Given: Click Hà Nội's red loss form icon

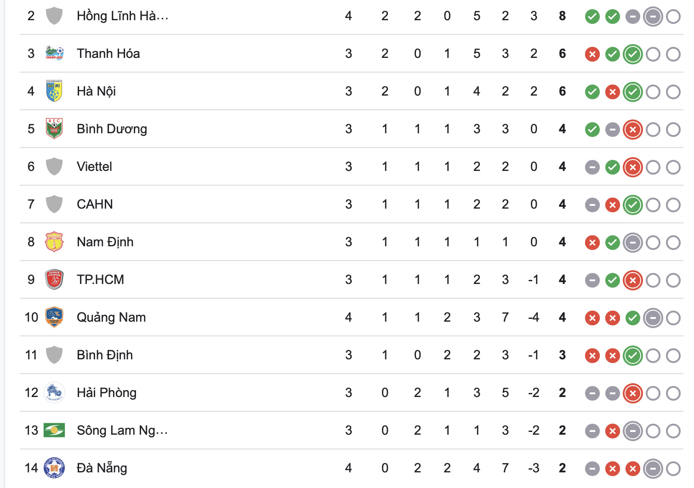Looking at the screenshot, I should click(613, 92).
